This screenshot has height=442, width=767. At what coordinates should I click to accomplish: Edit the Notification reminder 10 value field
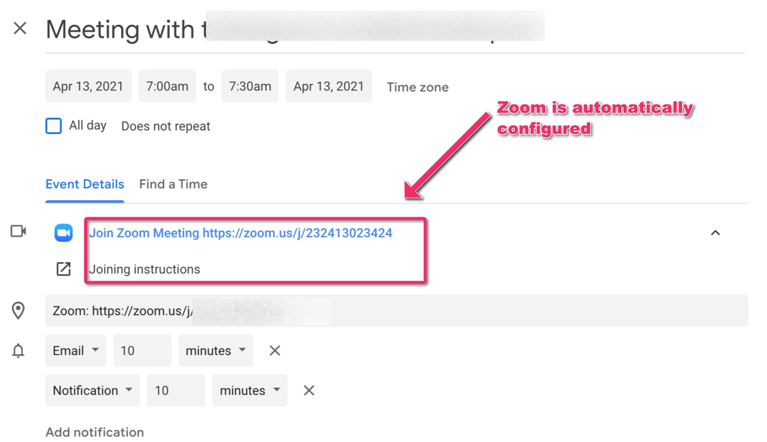pyautogui.click(x=176, y=390)
